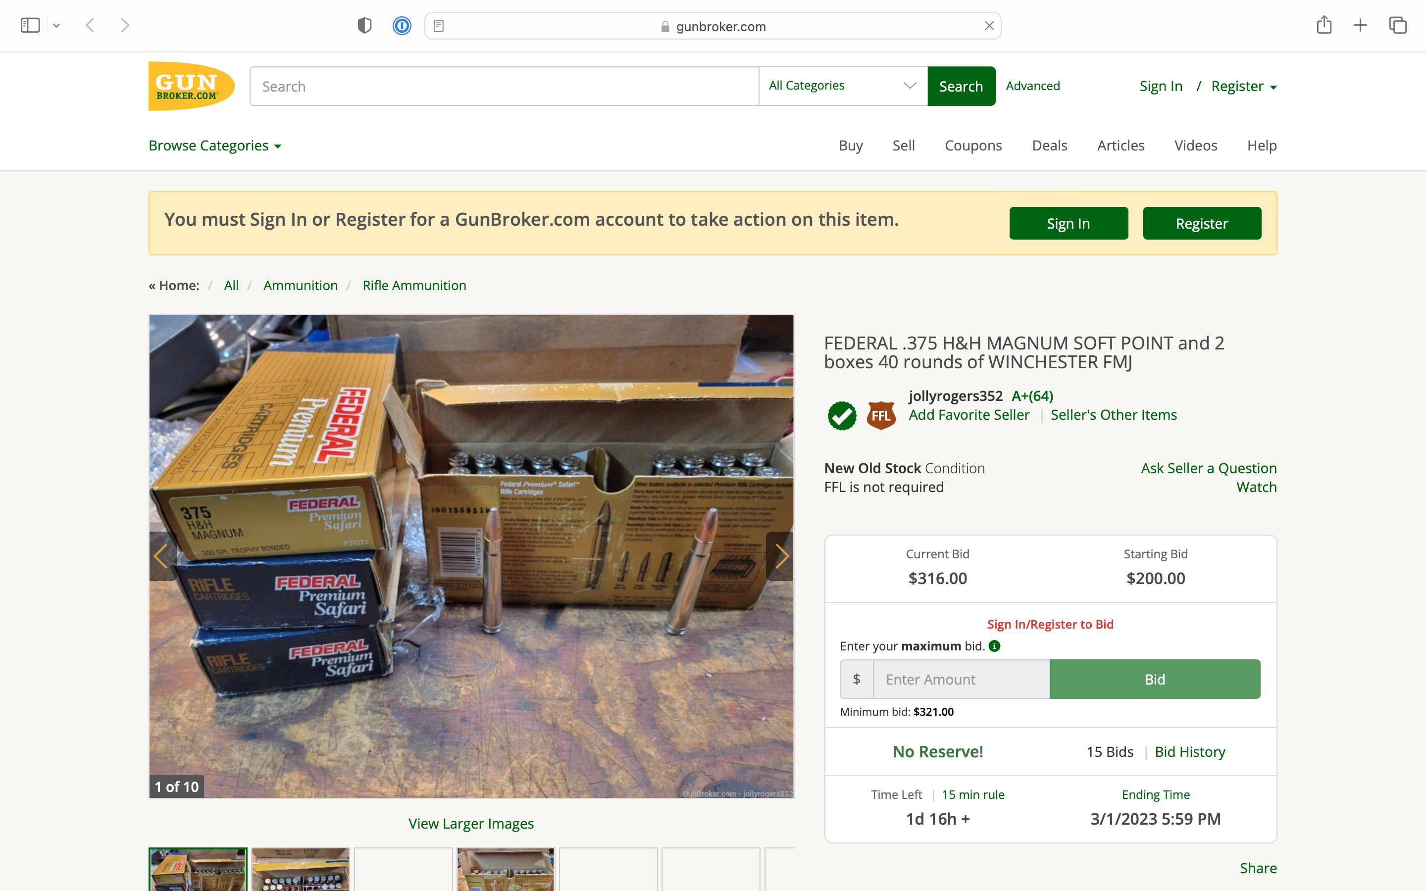Open the 1Password extension
This screenshot has width=1426, height=891.
pyautogui.click(x=402, y=25)
